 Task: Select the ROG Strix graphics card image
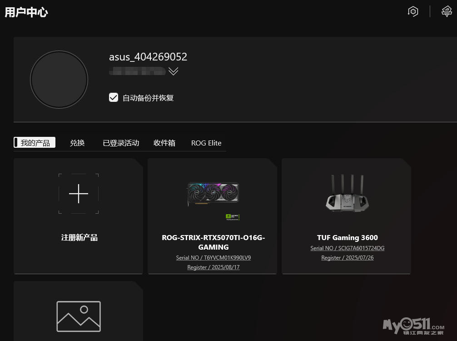[213, 195]
